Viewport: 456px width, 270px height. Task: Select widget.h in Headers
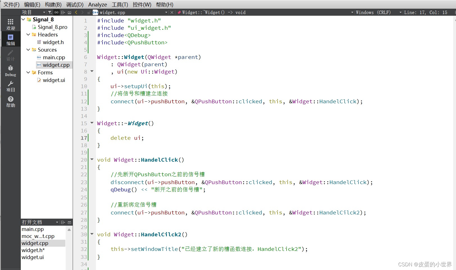coord(53,42)
